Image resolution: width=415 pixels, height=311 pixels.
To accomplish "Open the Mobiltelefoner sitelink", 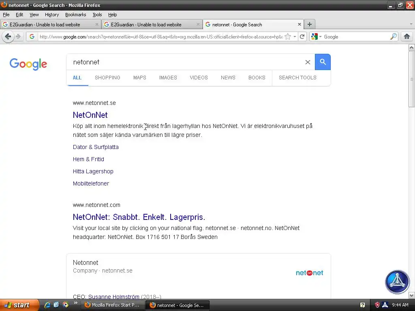I will point(91,183).
